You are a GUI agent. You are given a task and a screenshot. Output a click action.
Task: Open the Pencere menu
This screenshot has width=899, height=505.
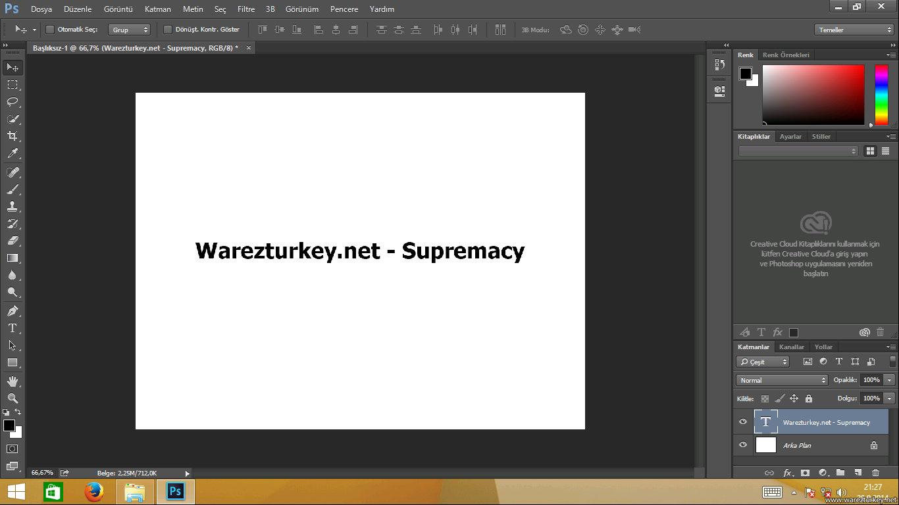(344, 9)
